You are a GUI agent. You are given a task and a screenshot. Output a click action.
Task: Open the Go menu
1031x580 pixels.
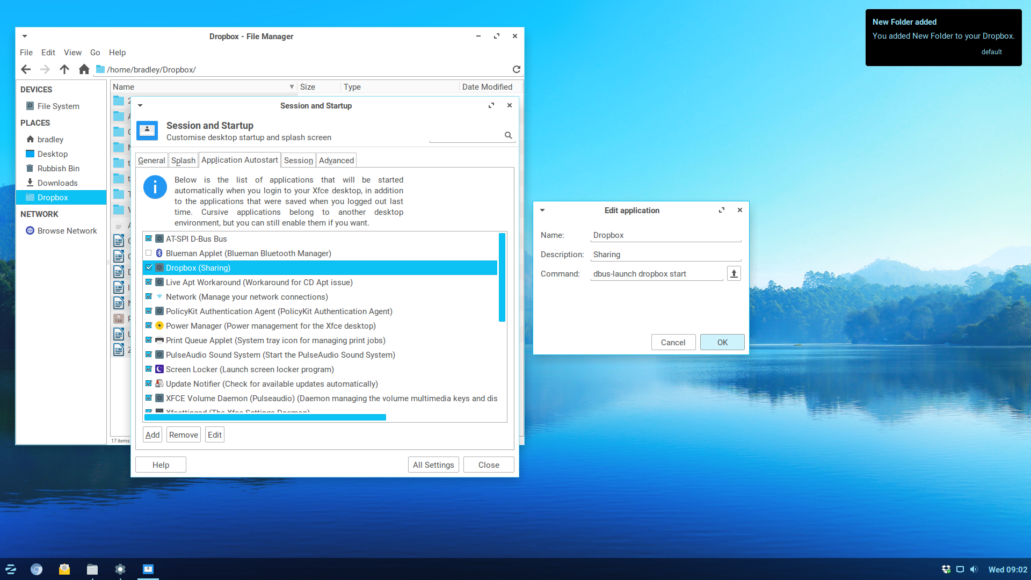[x=95, y=53]
